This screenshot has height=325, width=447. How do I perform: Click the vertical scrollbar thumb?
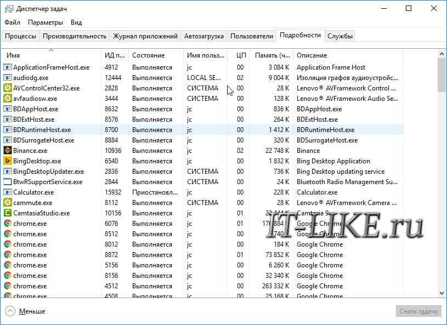[x=442, y=75]
